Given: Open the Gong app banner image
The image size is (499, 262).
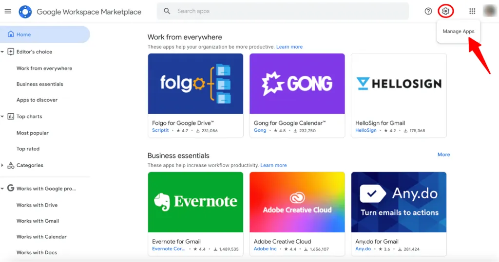Looking at the screenshot, I should (x=297, y=84).
